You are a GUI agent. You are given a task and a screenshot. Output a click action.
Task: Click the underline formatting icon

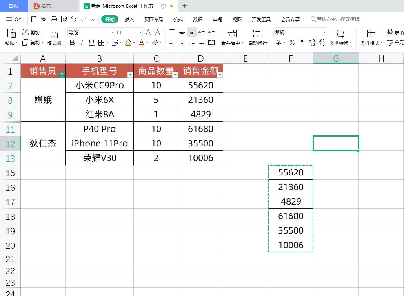click(91, 42)
